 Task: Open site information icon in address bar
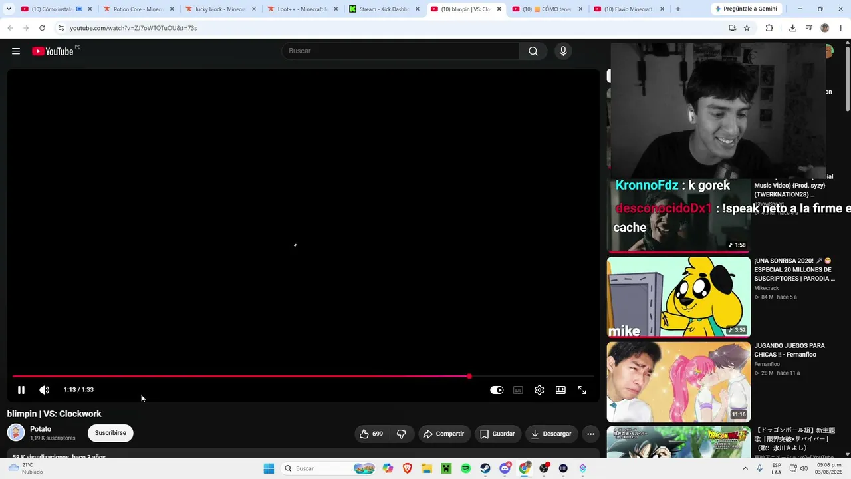pos(61,28)
